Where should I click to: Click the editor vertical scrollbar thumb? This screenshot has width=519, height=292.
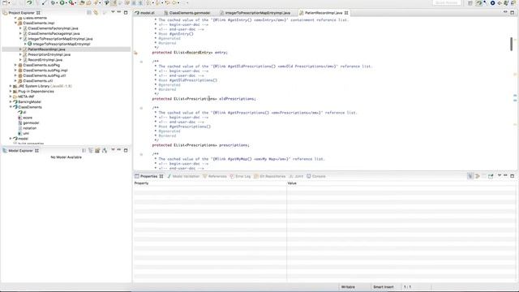(x=512, y=44)
